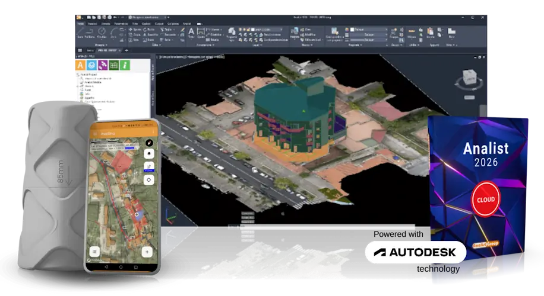Click the Autodesk logo badge
Screen dimensions: 544x296
416,252
